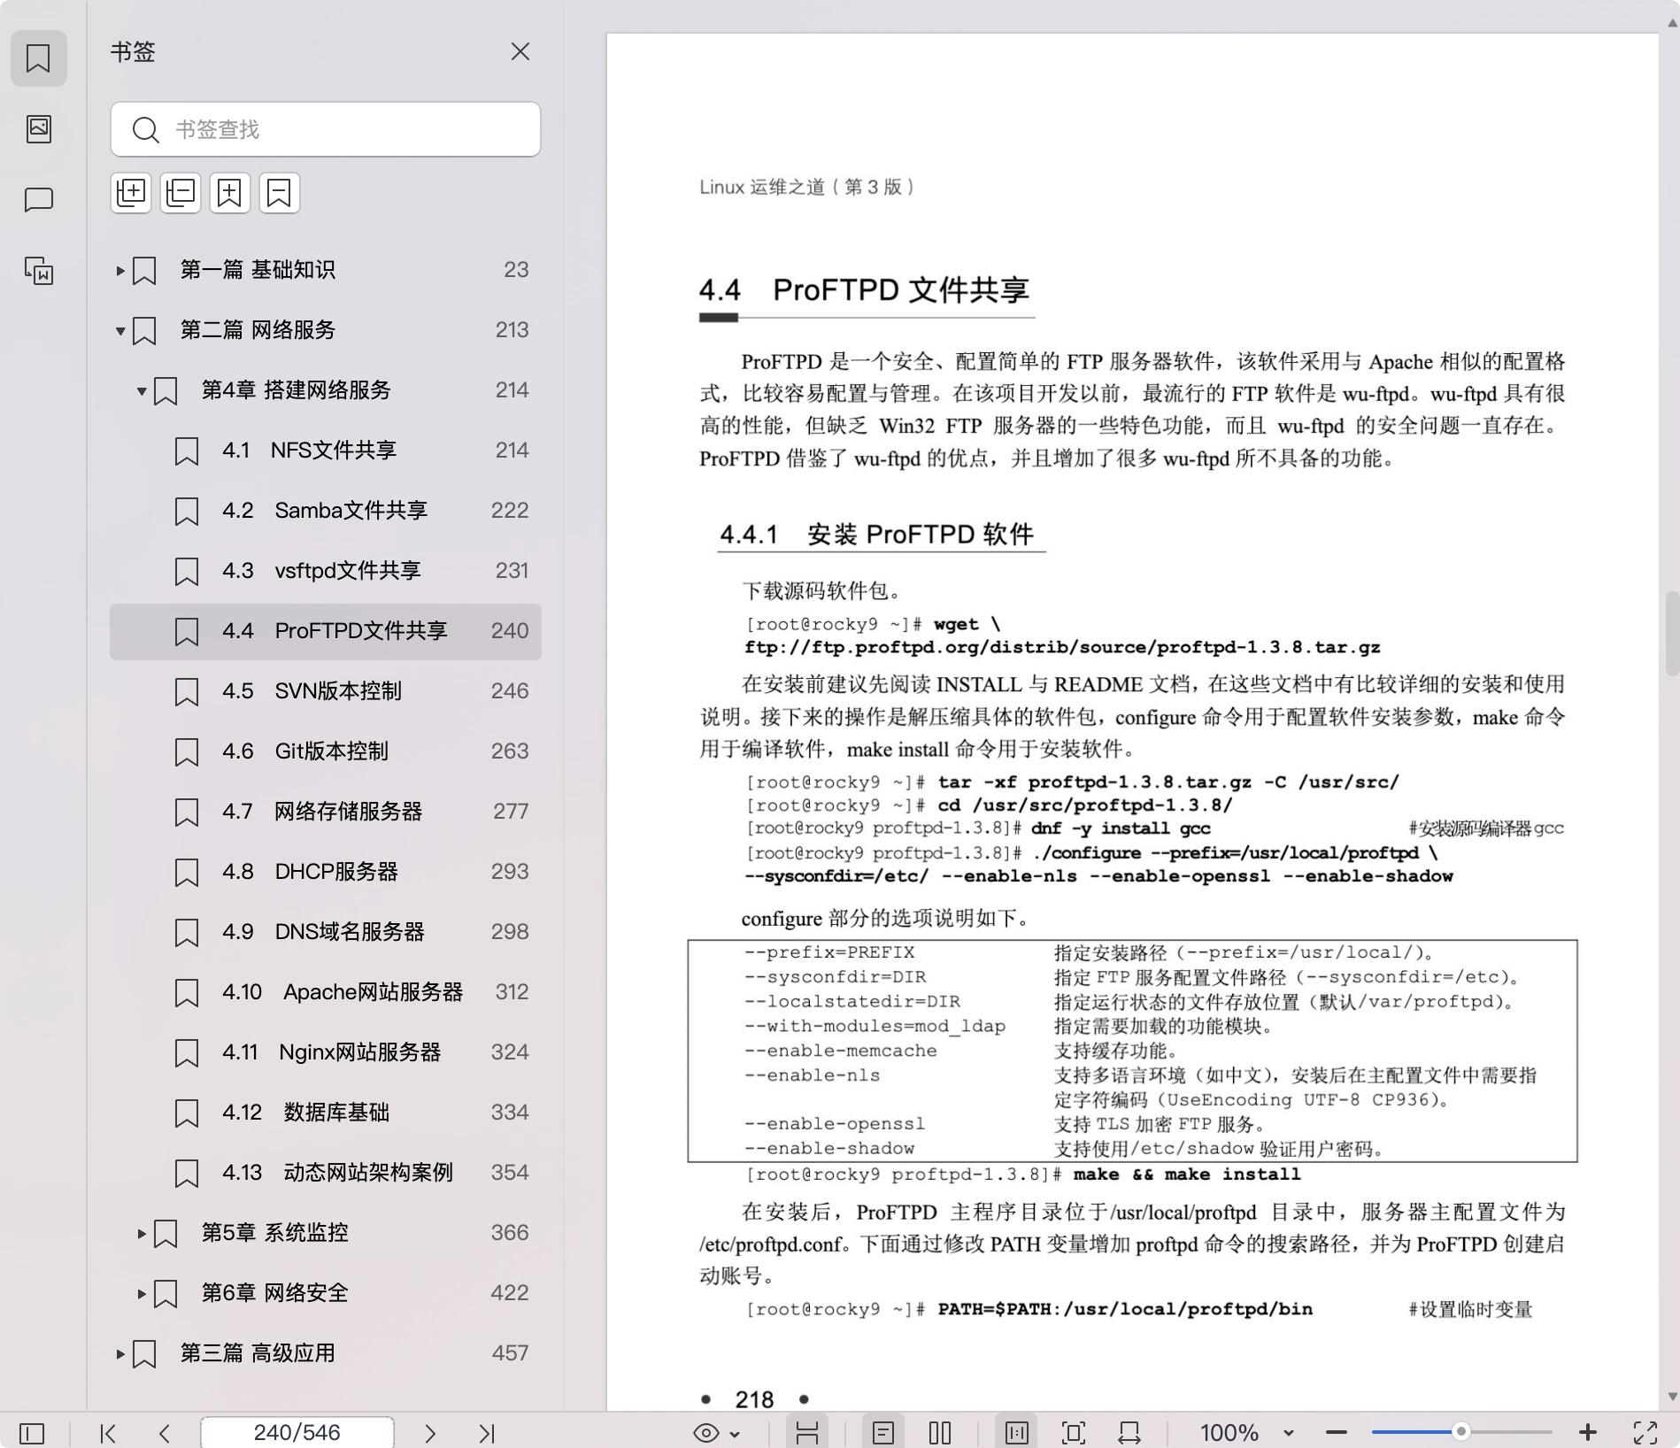Click the document vertical scrollbar thumb
Viewport: 1680px width, 1448px height.
[1672, 634]
